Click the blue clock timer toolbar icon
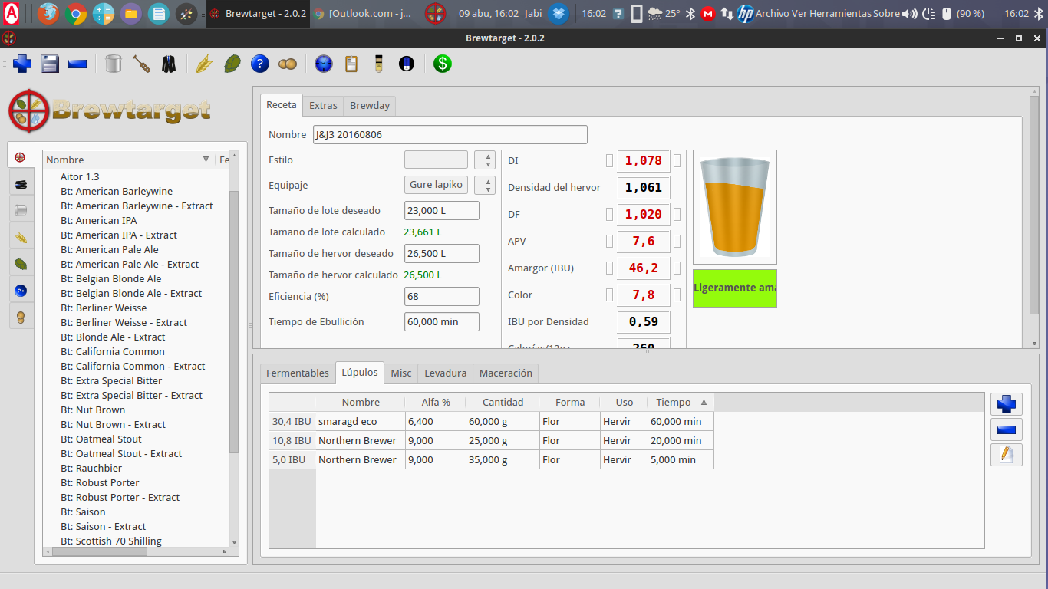 (324, 64)
